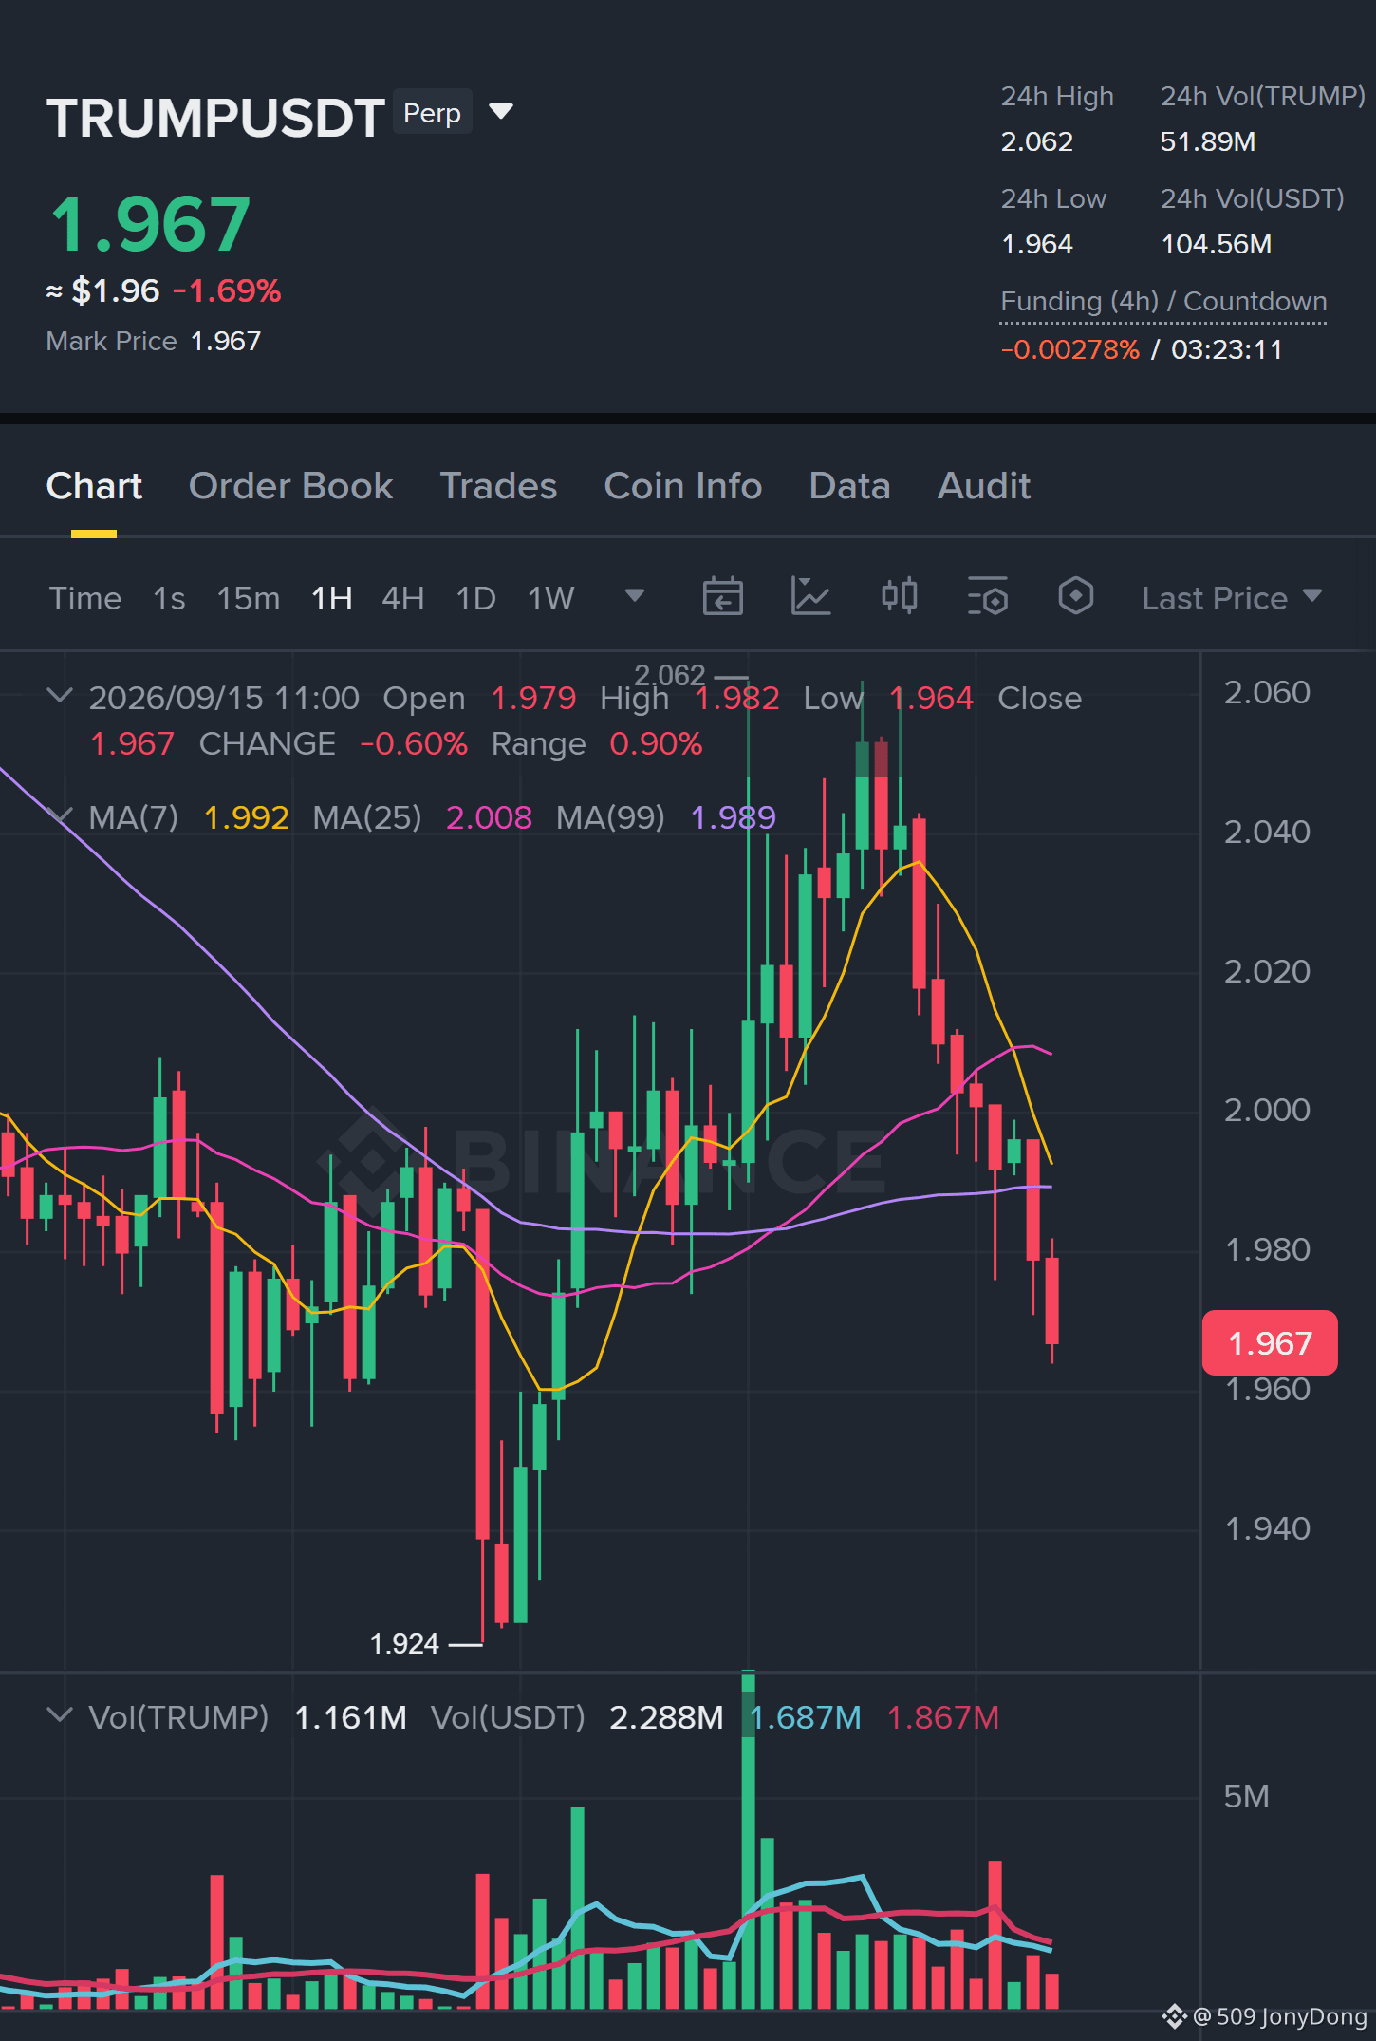Switch to the 4H interval
This screenshot has height=2041, width=1376.
[402, 598]
